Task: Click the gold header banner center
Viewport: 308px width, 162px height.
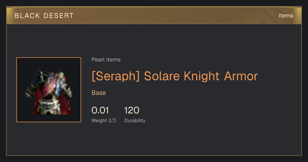Action: [x=154, y=15]
